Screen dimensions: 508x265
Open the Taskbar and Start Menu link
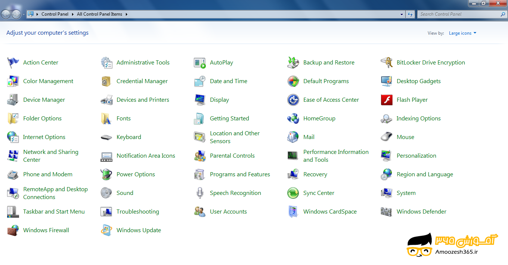click(x=54, y=212)
